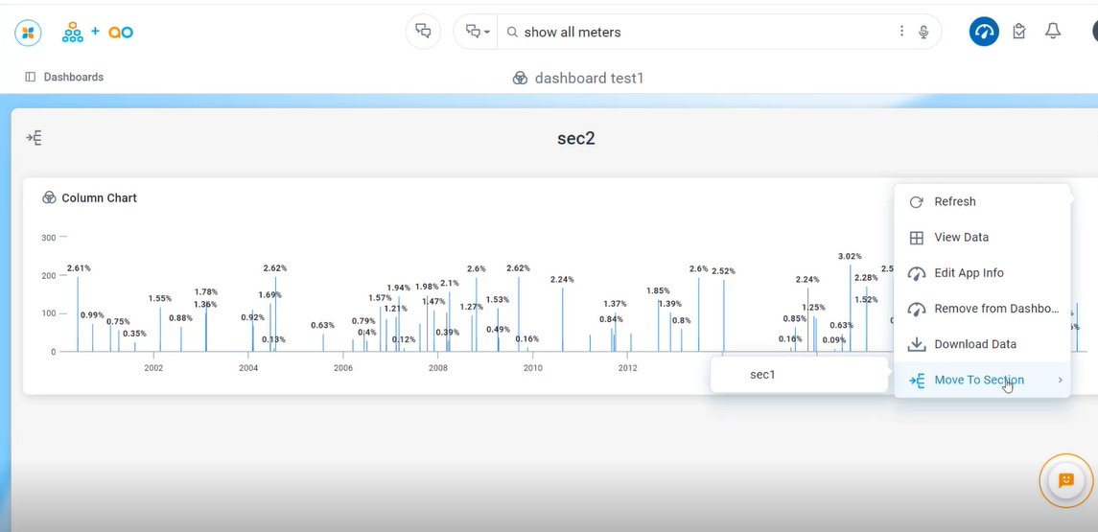Open the orange feedback chat button

[1065, 479]
